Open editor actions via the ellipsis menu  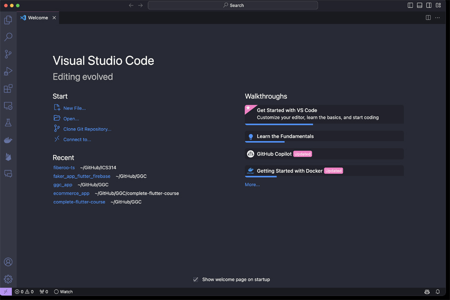437,17
